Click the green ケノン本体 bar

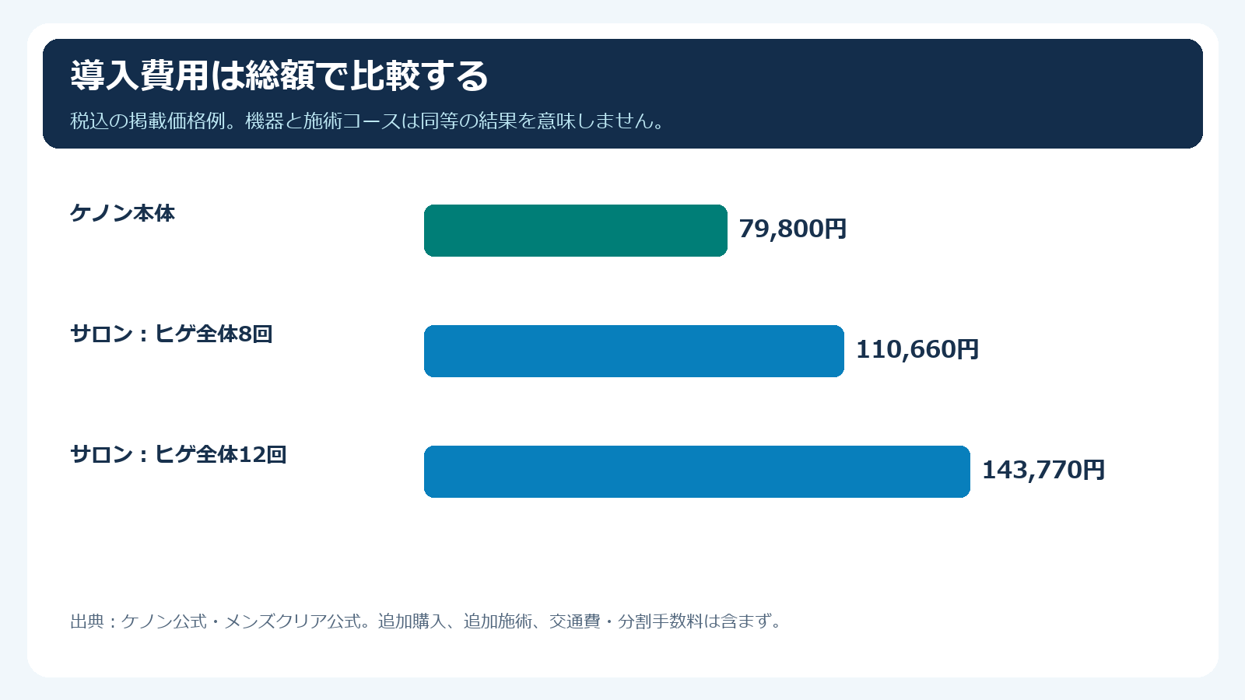pyautogui.click(x=576, y=230)
